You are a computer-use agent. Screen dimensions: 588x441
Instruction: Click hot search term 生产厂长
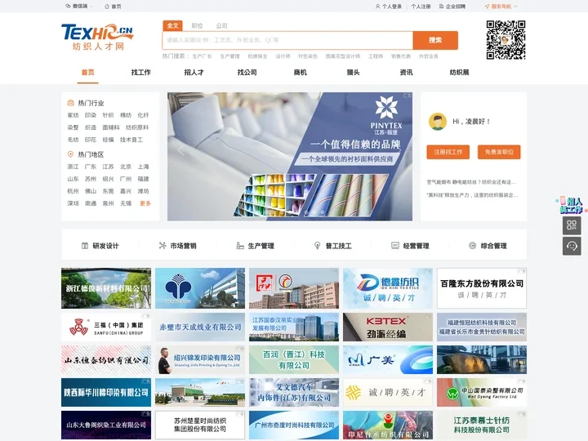tap(203, 56)
